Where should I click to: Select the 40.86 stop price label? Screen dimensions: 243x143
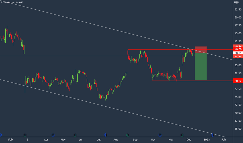pyautogui.click(x=238, y=46)
